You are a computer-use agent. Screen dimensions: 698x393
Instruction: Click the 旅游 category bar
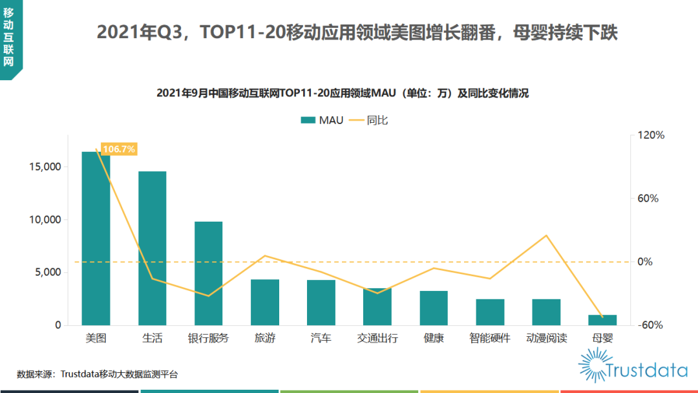pyautogui.click(x=264, y=302)
